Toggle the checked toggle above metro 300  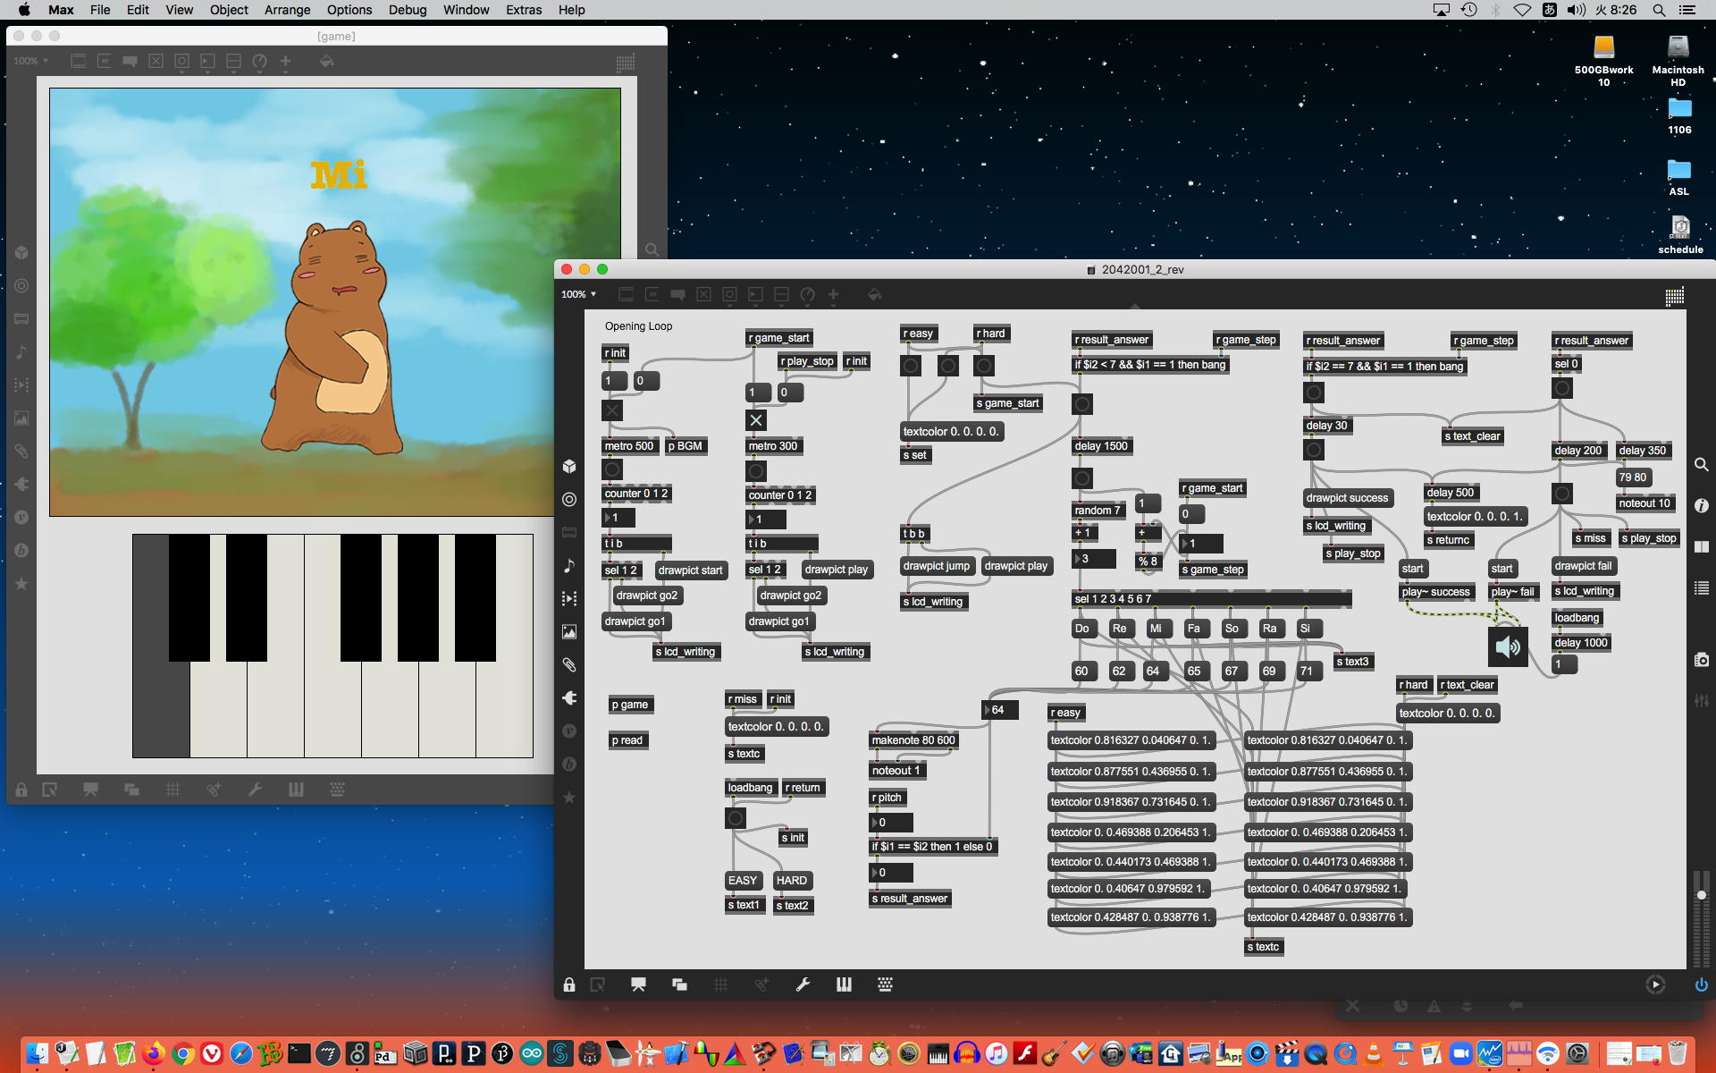756,420
